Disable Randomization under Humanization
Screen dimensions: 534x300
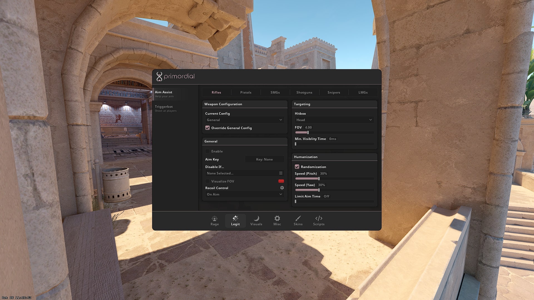coord(297,167)
